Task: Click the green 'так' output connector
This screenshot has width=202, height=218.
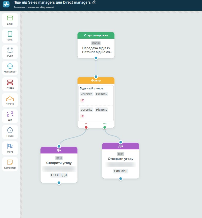Action: point(105,127)
